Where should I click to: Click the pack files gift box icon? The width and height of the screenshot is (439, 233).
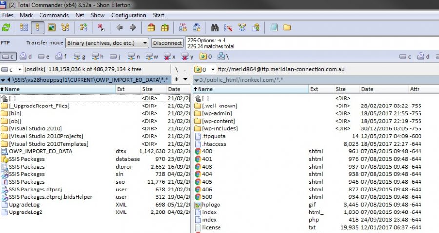(x=151, y=27)
